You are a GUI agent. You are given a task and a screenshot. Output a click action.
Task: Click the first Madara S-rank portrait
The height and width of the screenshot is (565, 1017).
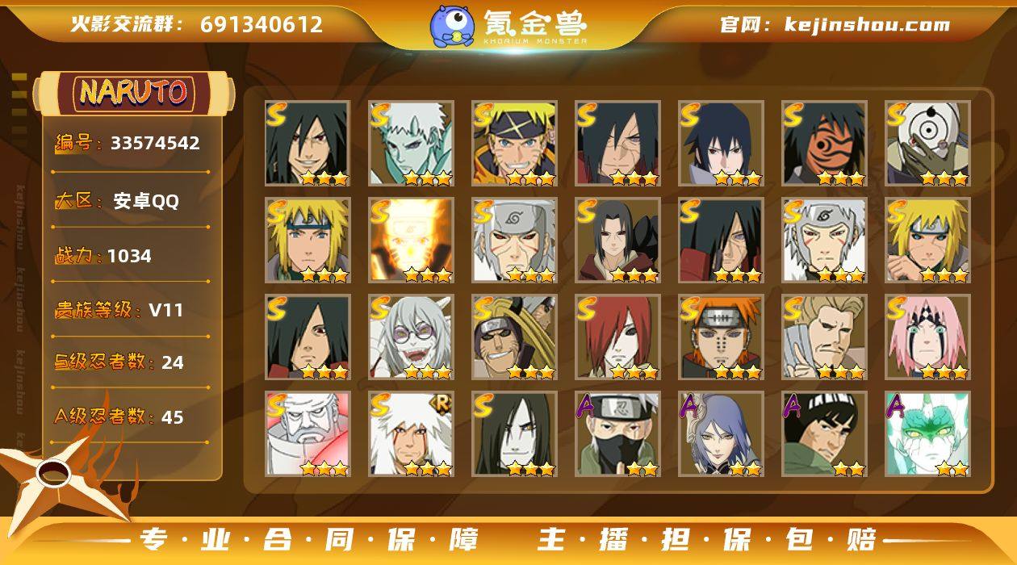pyautogui.click(x=308, y=144)
